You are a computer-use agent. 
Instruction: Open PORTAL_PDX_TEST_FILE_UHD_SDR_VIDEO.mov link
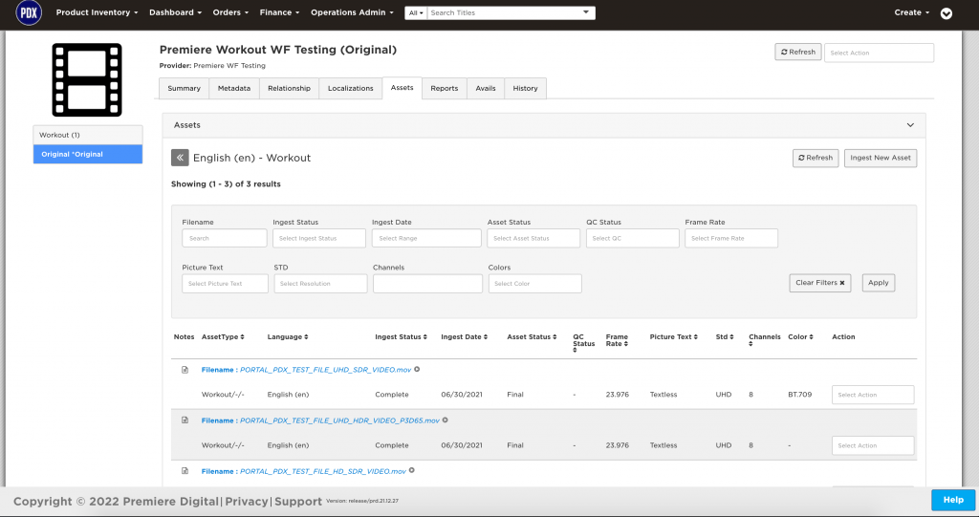pyautogui.click(x=325, y=370)
